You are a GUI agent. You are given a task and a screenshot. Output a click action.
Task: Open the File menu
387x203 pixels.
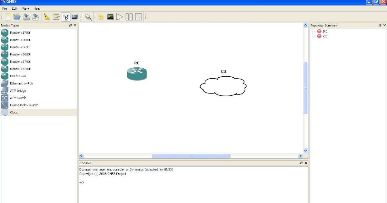coord(5,8)
